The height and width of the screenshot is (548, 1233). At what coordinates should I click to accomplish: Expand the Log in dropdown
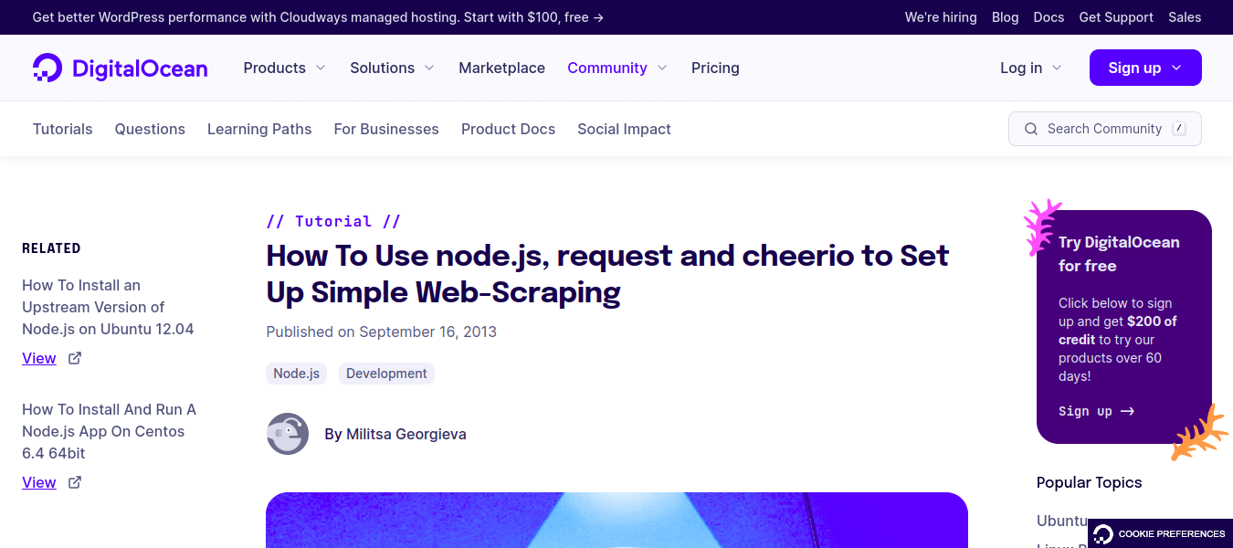(x=1029, y=68)
